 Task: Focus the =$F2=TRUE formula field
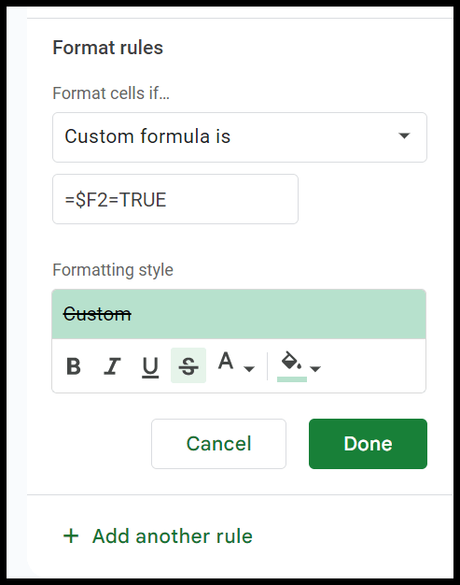pos(175,199)
